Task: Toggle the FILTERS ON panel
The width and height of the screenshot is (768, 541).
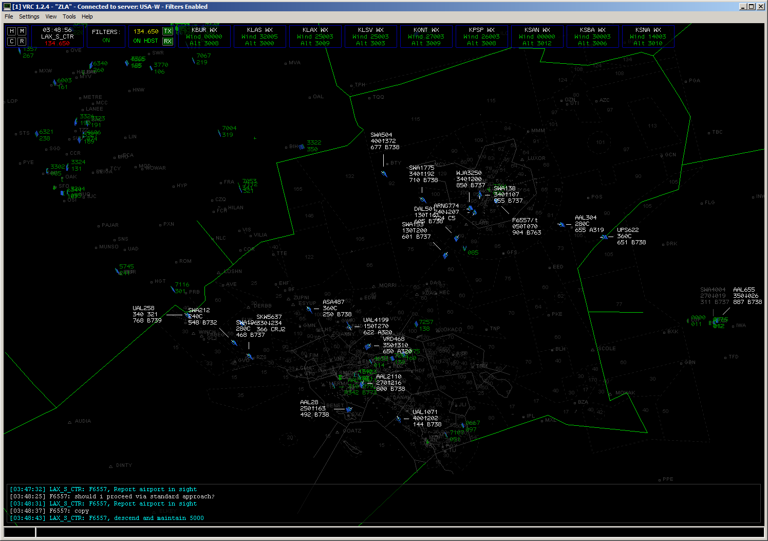Action: 106,36
